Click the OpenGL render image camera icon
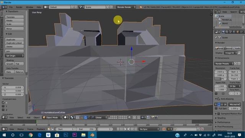 pyautogui.click(x=152, y=117)
